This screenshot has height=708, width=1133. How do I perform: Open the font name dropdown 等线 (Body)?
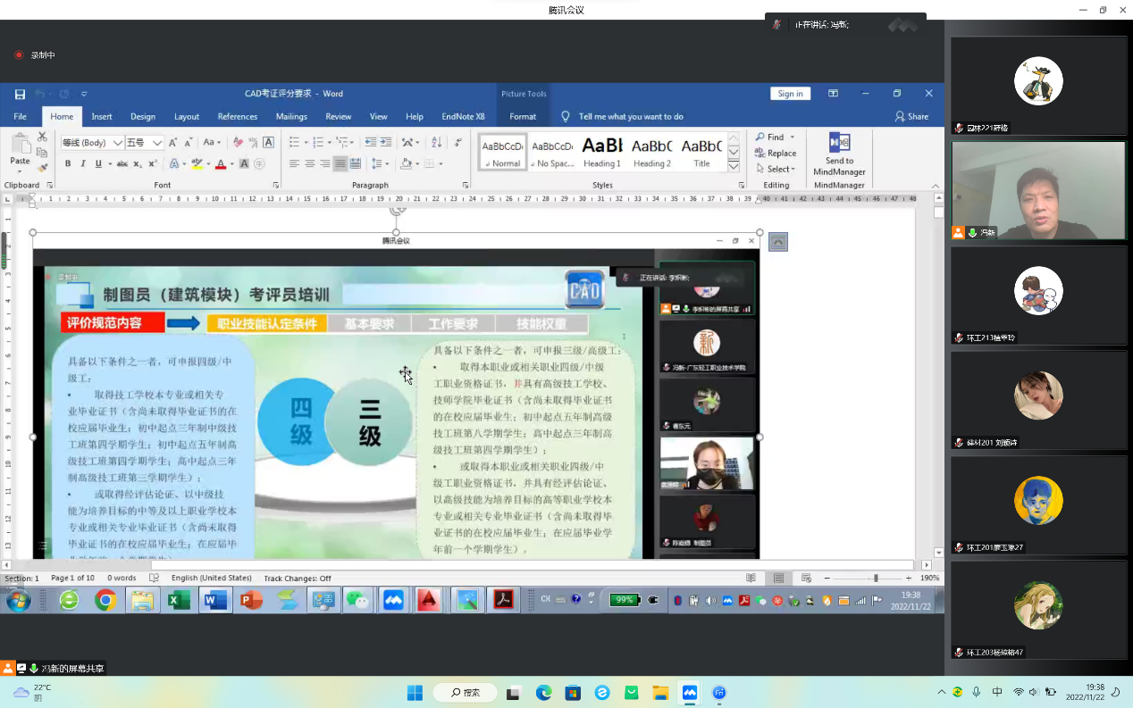117,143
